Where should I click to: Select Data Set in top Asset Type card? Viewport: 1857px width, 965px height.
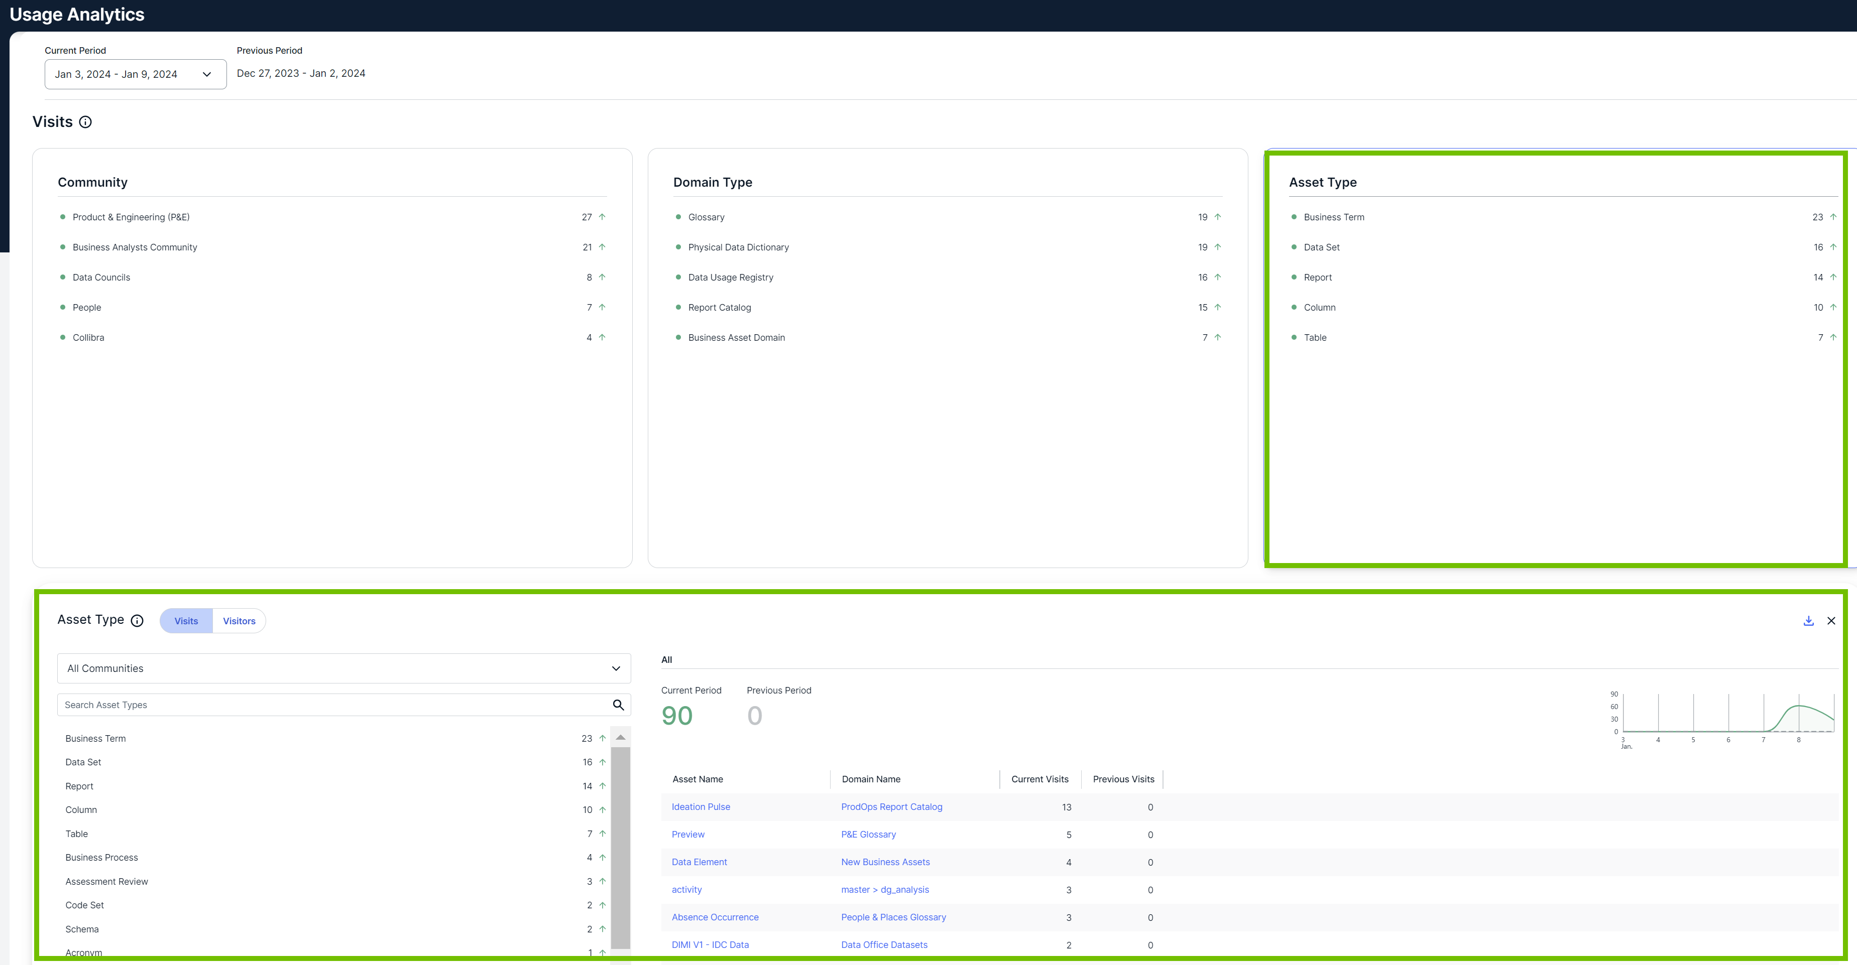pos(1564,247)
